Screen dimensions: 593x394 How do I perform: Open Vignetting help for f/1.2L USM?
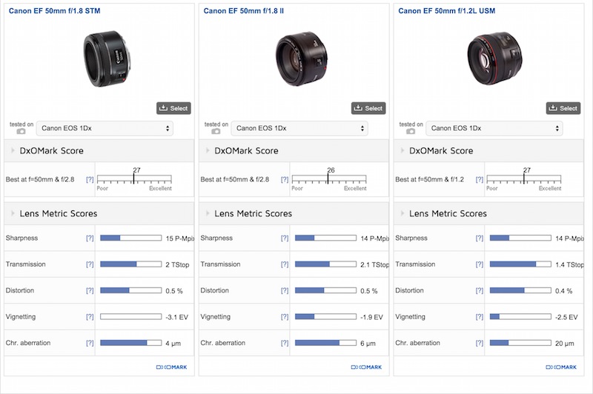[479, 317]
